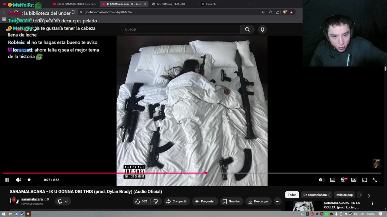Toggle subtitles with the captions icon
This screenshot has height=217, width=387.
333,180
